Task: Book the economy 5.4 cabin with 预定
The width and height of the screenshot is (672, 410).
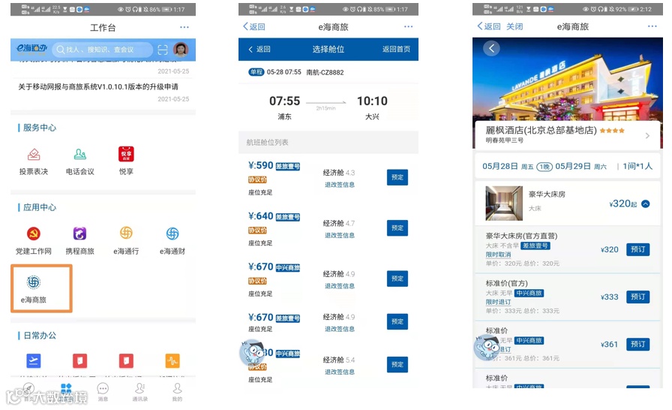Action: [x=397, y=364]
